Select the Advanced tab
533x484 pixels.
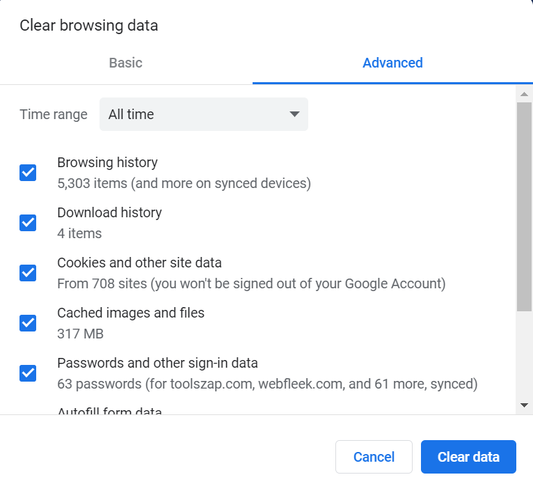(x=392, y=63)
